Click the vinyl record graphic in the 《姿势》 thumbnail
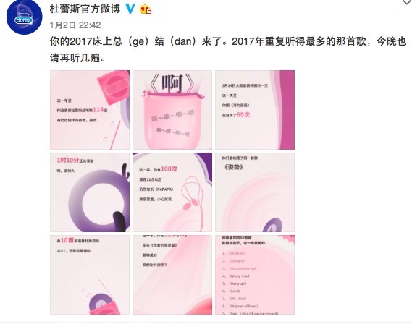Screen dimensions: 412x324 tap(272, 225)
